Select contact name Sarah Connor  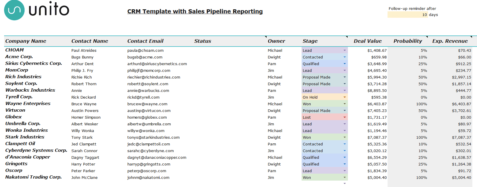coord(85,151)
